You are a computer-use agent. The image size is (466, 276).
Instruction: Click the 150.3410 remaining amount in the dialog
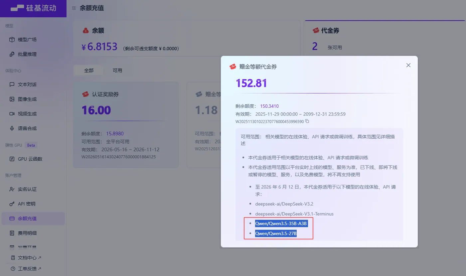(269, 106)
